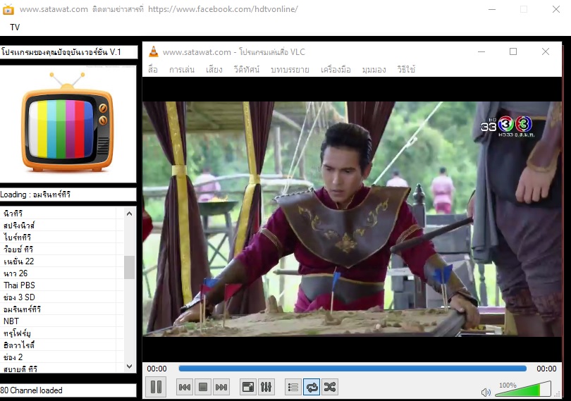
Task: Maximize the VLC player window
Action: tap(513, 51)
